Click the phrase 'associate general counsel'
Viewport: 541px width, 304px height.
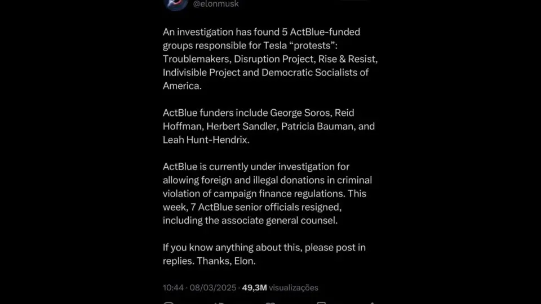280,221
